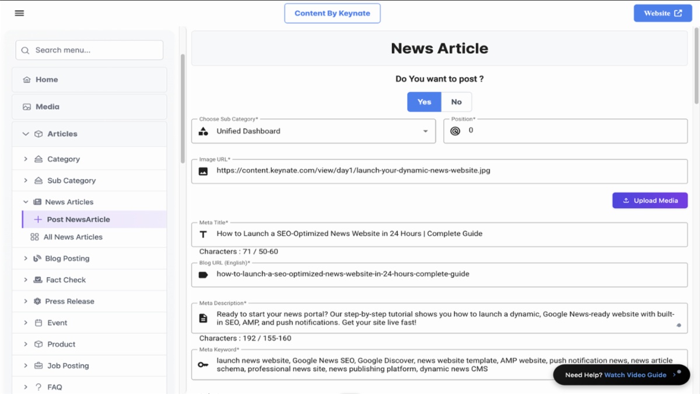Open the Watch Video Guide link

(635, 375)
